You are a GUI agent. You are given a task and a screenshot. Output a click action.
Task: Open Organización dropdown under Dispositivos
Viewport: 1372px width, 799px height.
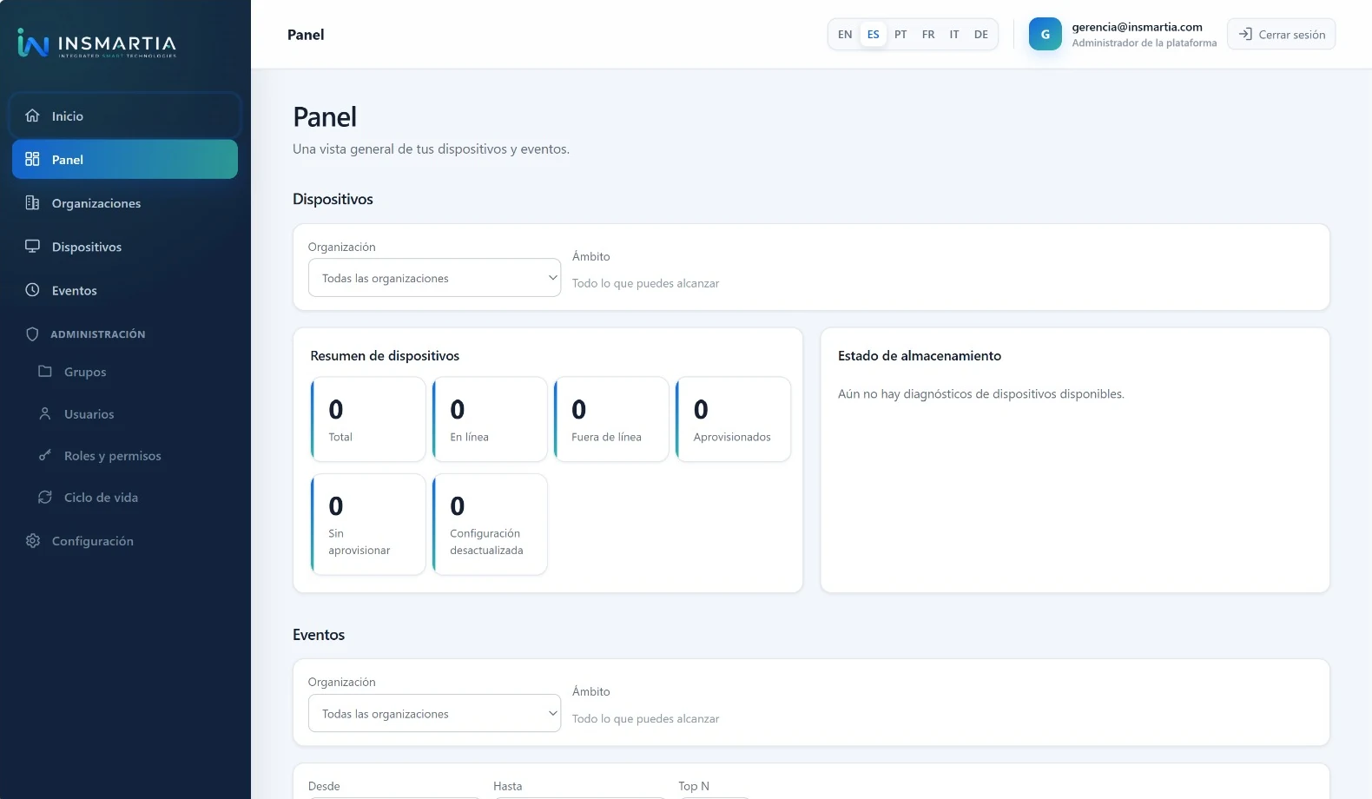(434, 278)
